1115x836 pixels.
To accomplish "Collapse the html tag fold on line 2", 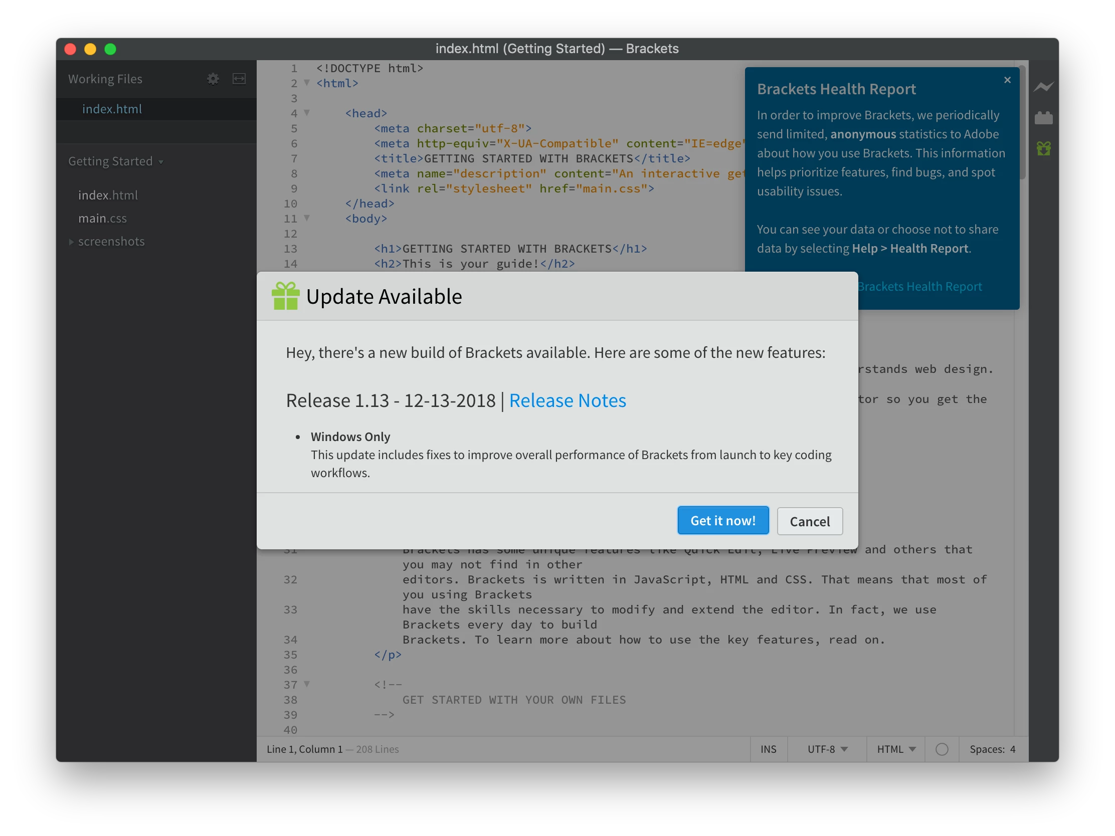I will point(306,83).
